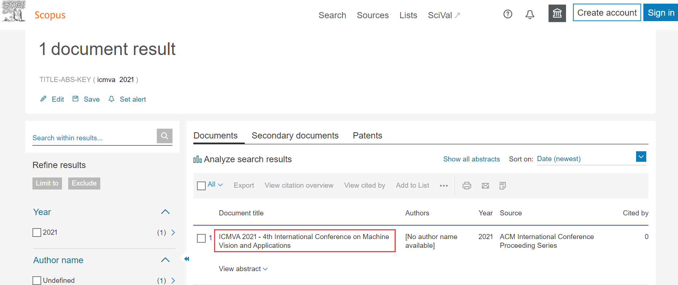Click the search within results magnifier button
Viewport: 678px width, 285px height.
pos(164,136)
